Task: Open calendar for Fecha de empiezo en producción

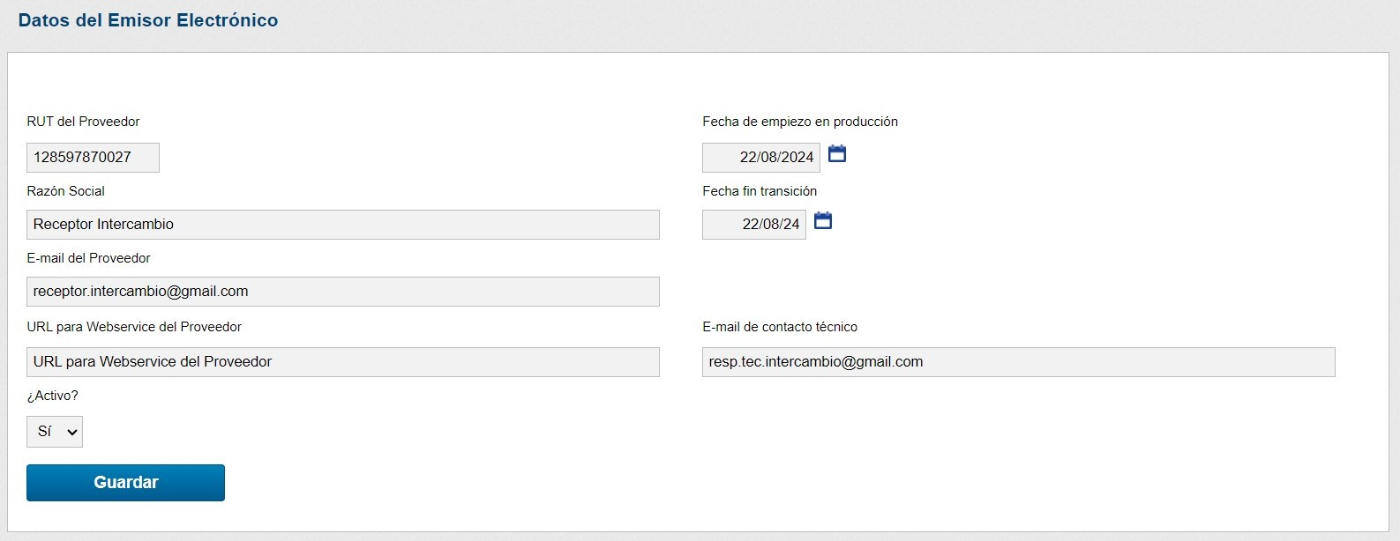Action: tap(837, 154)
